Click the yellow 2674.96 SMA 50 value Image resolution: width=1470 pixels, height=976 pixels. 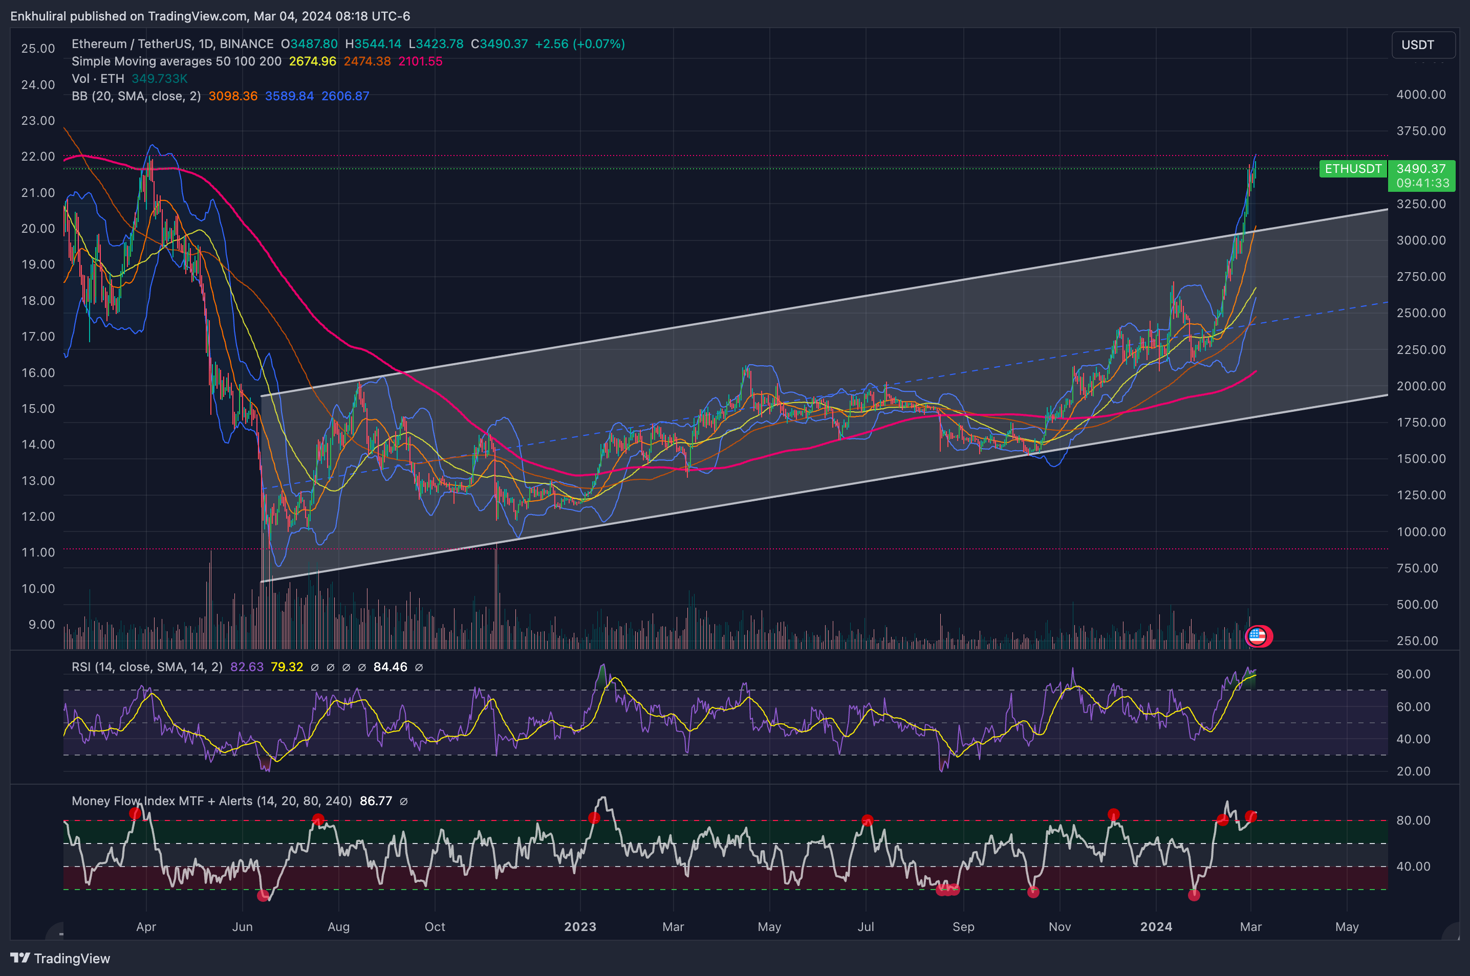312,61
